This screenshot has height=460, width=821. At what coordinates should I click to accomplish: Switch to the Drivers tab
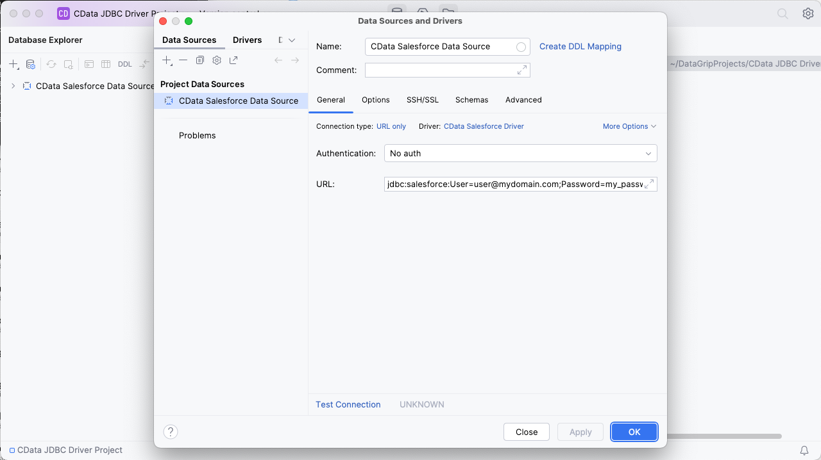(x=247, y=40)
